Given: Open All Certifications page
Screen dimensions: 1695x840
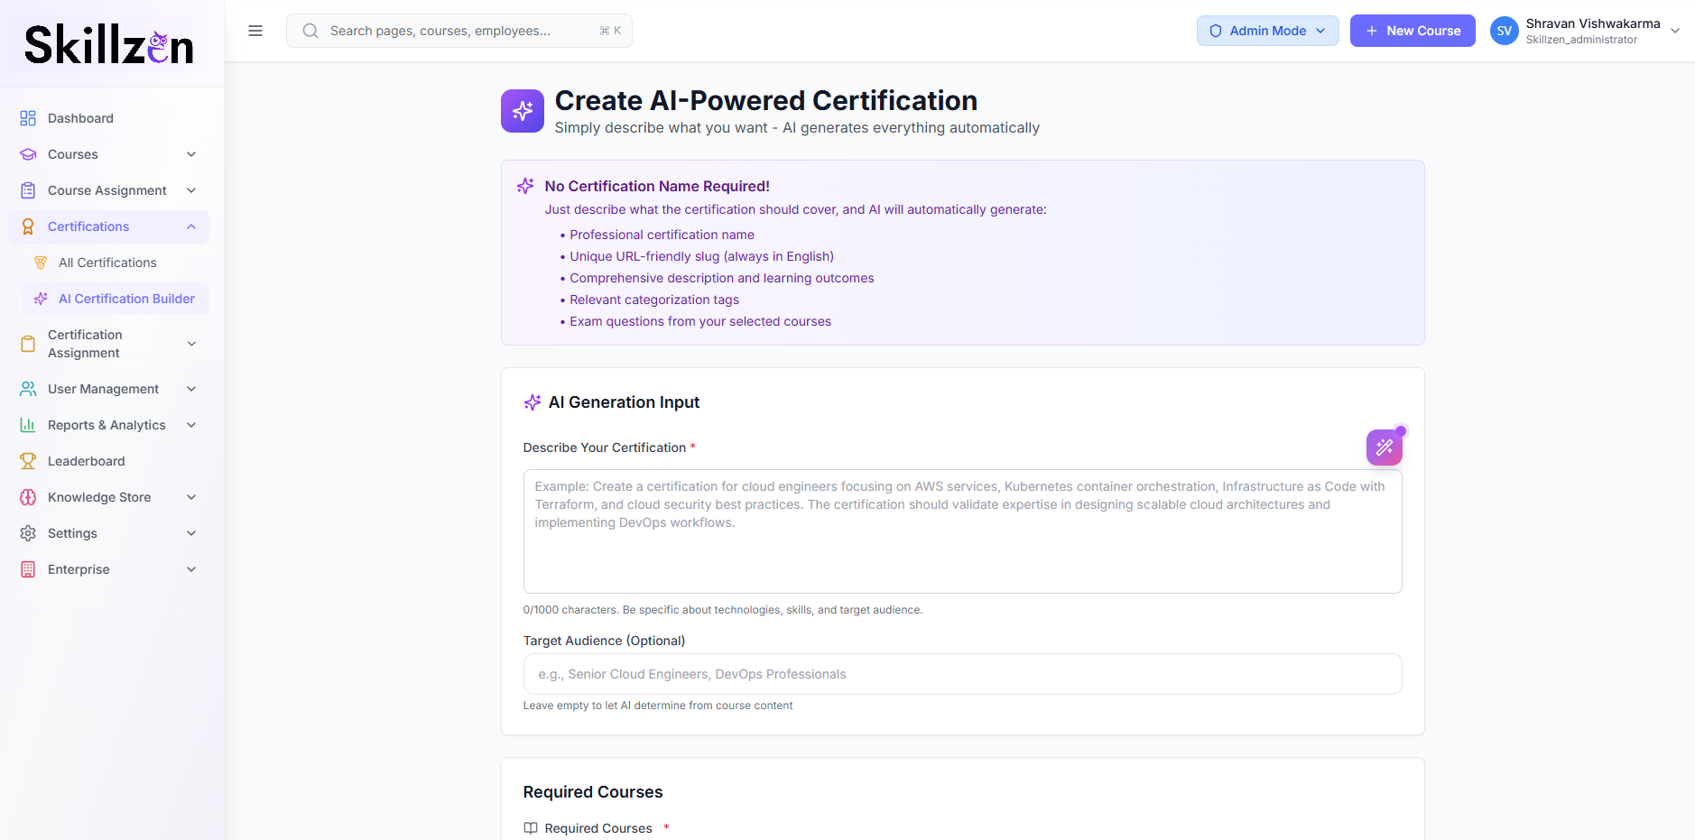Looking at the screenshot, I should [107, 263].
